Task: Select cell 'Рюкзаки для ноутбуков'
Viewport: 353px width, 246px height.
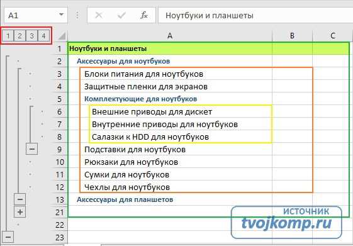Action: (170, 162)
